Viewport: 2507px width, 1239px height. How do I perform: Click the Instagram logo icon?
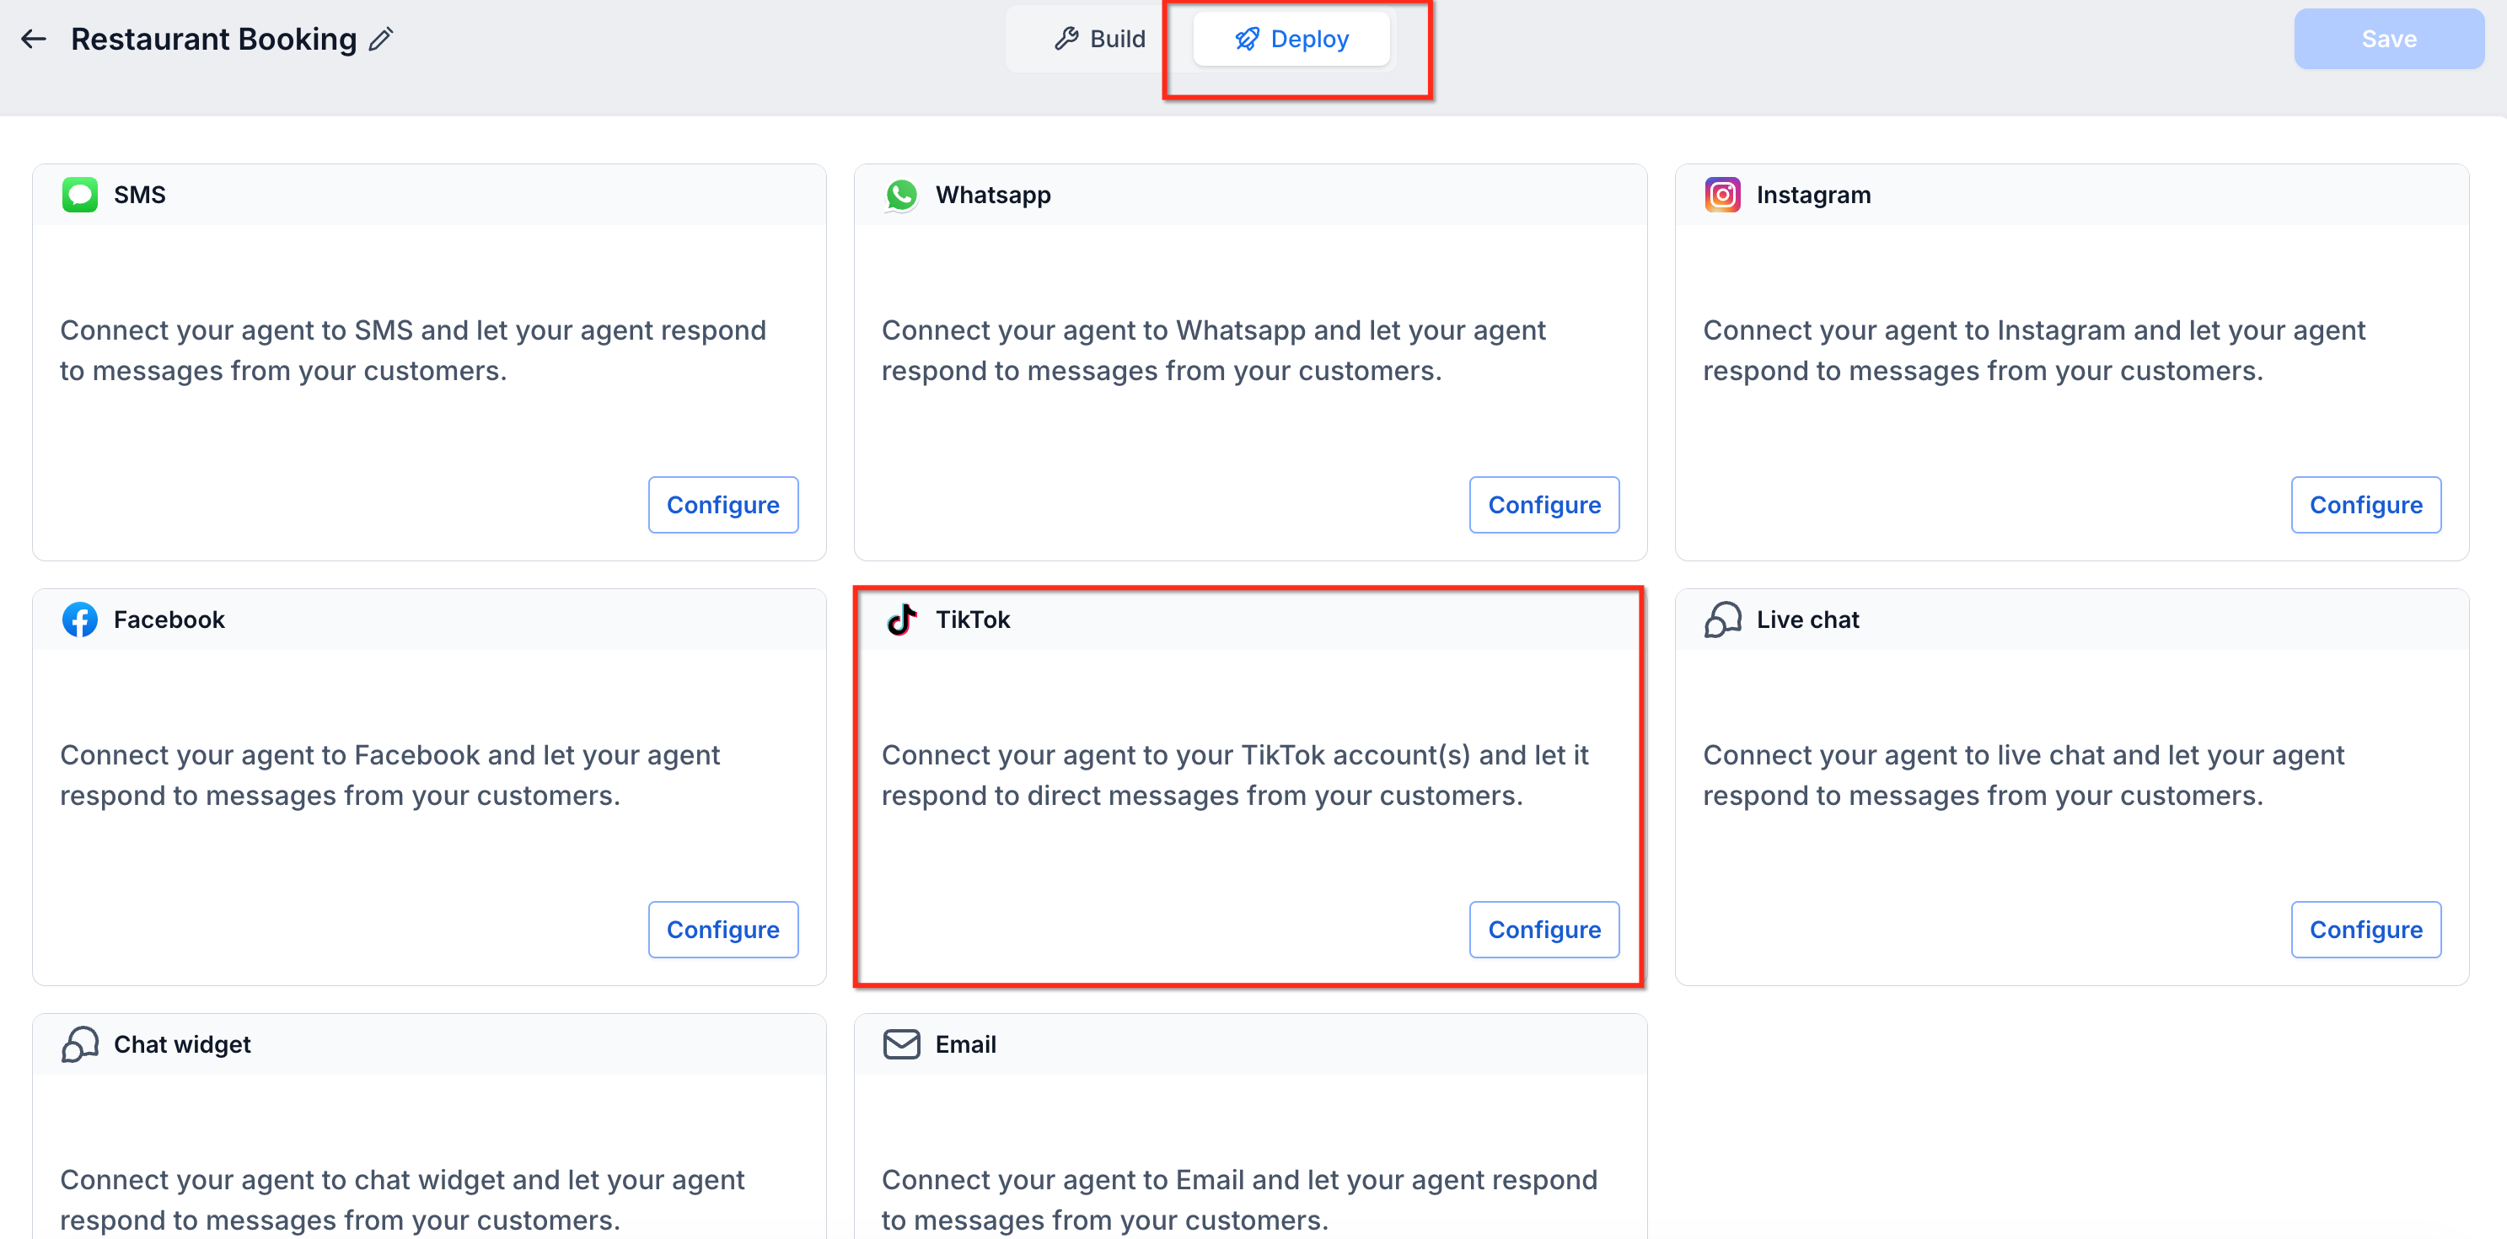coord(1722,195)
